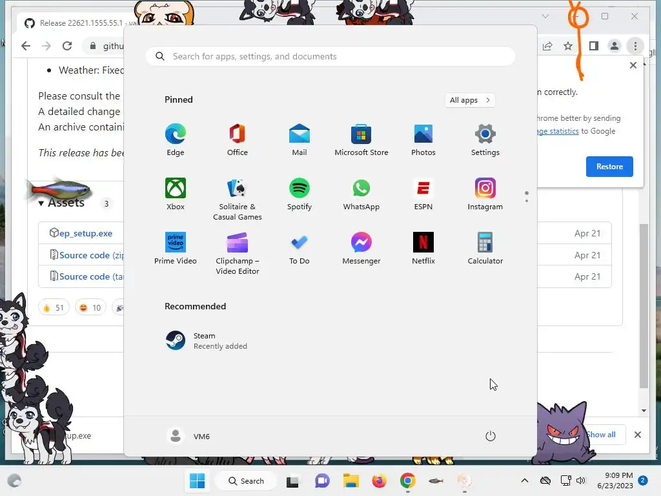The height and width of the screenshot is (496, 661).
Task: Open the clock and date flyout
Action: tap(615, 480)
